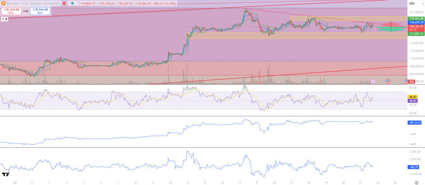Click the Bitcoin / U.S. Dollar symbol title

[x=23, y=3]
